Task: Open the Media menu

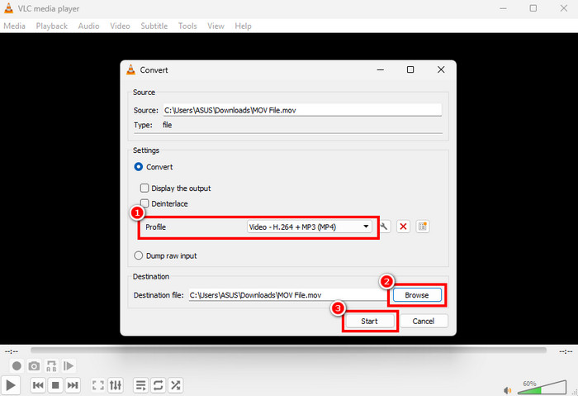Action: tap(14, 26)
